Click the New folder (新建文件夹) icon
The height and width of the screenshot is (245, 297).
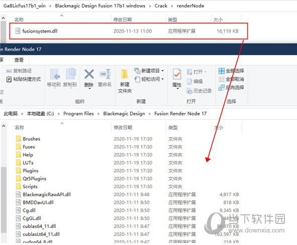coord(125,74)
